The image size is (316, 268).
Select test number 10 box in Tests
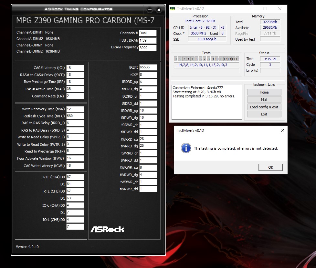click(x=217, y=59)
